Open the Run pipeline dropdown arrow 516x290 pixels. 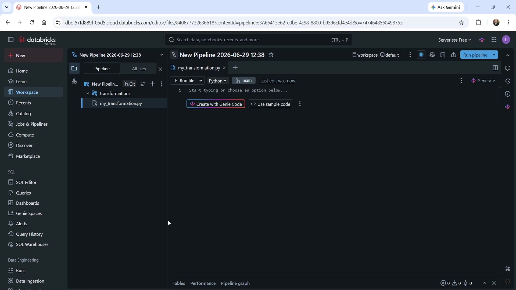click(x=494, y=55)
